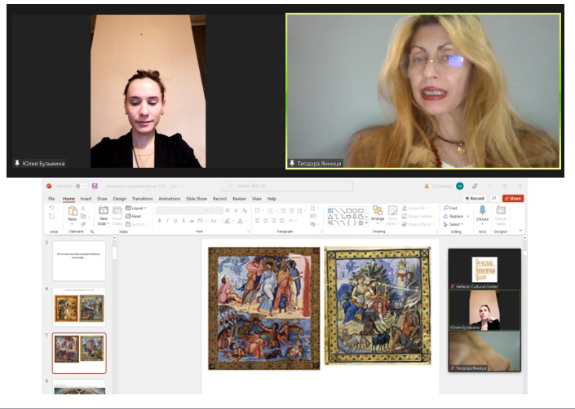
Task: Click the purple Save icon in title bar
Action: 95,186
